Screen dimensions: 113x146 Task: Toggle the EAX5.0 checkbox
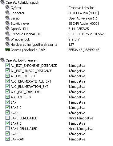pos(7,134)
